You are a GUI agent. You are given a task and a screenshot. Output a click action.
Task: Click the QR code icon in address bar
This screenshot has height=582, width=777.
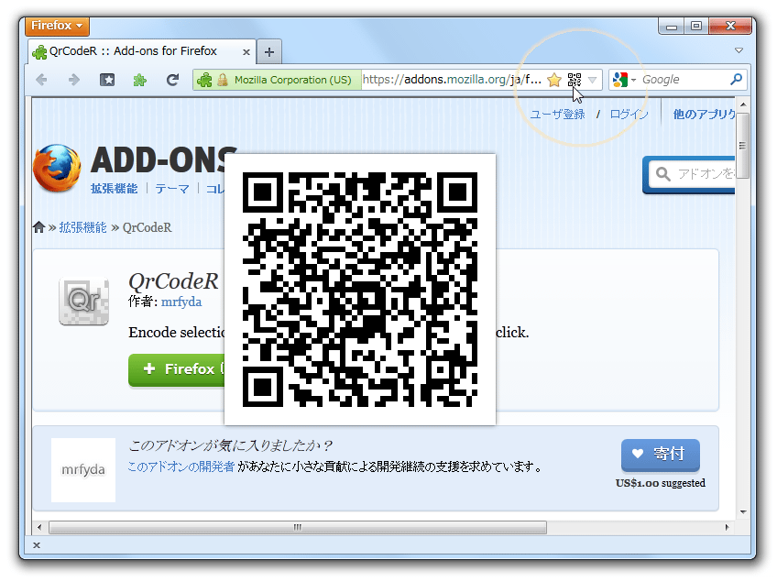pyautogui.click(x=575, y=80)
